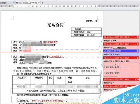The width and height of the screenshot is (140, 104).
Task: Click the 第一条 clause heading
Action: click(34, 74)
